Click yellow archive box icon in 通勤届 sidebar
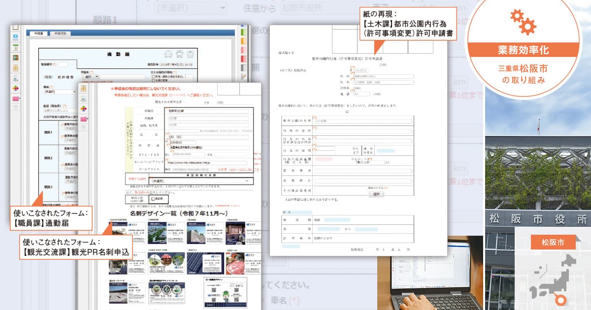 [x=16, y=68]
